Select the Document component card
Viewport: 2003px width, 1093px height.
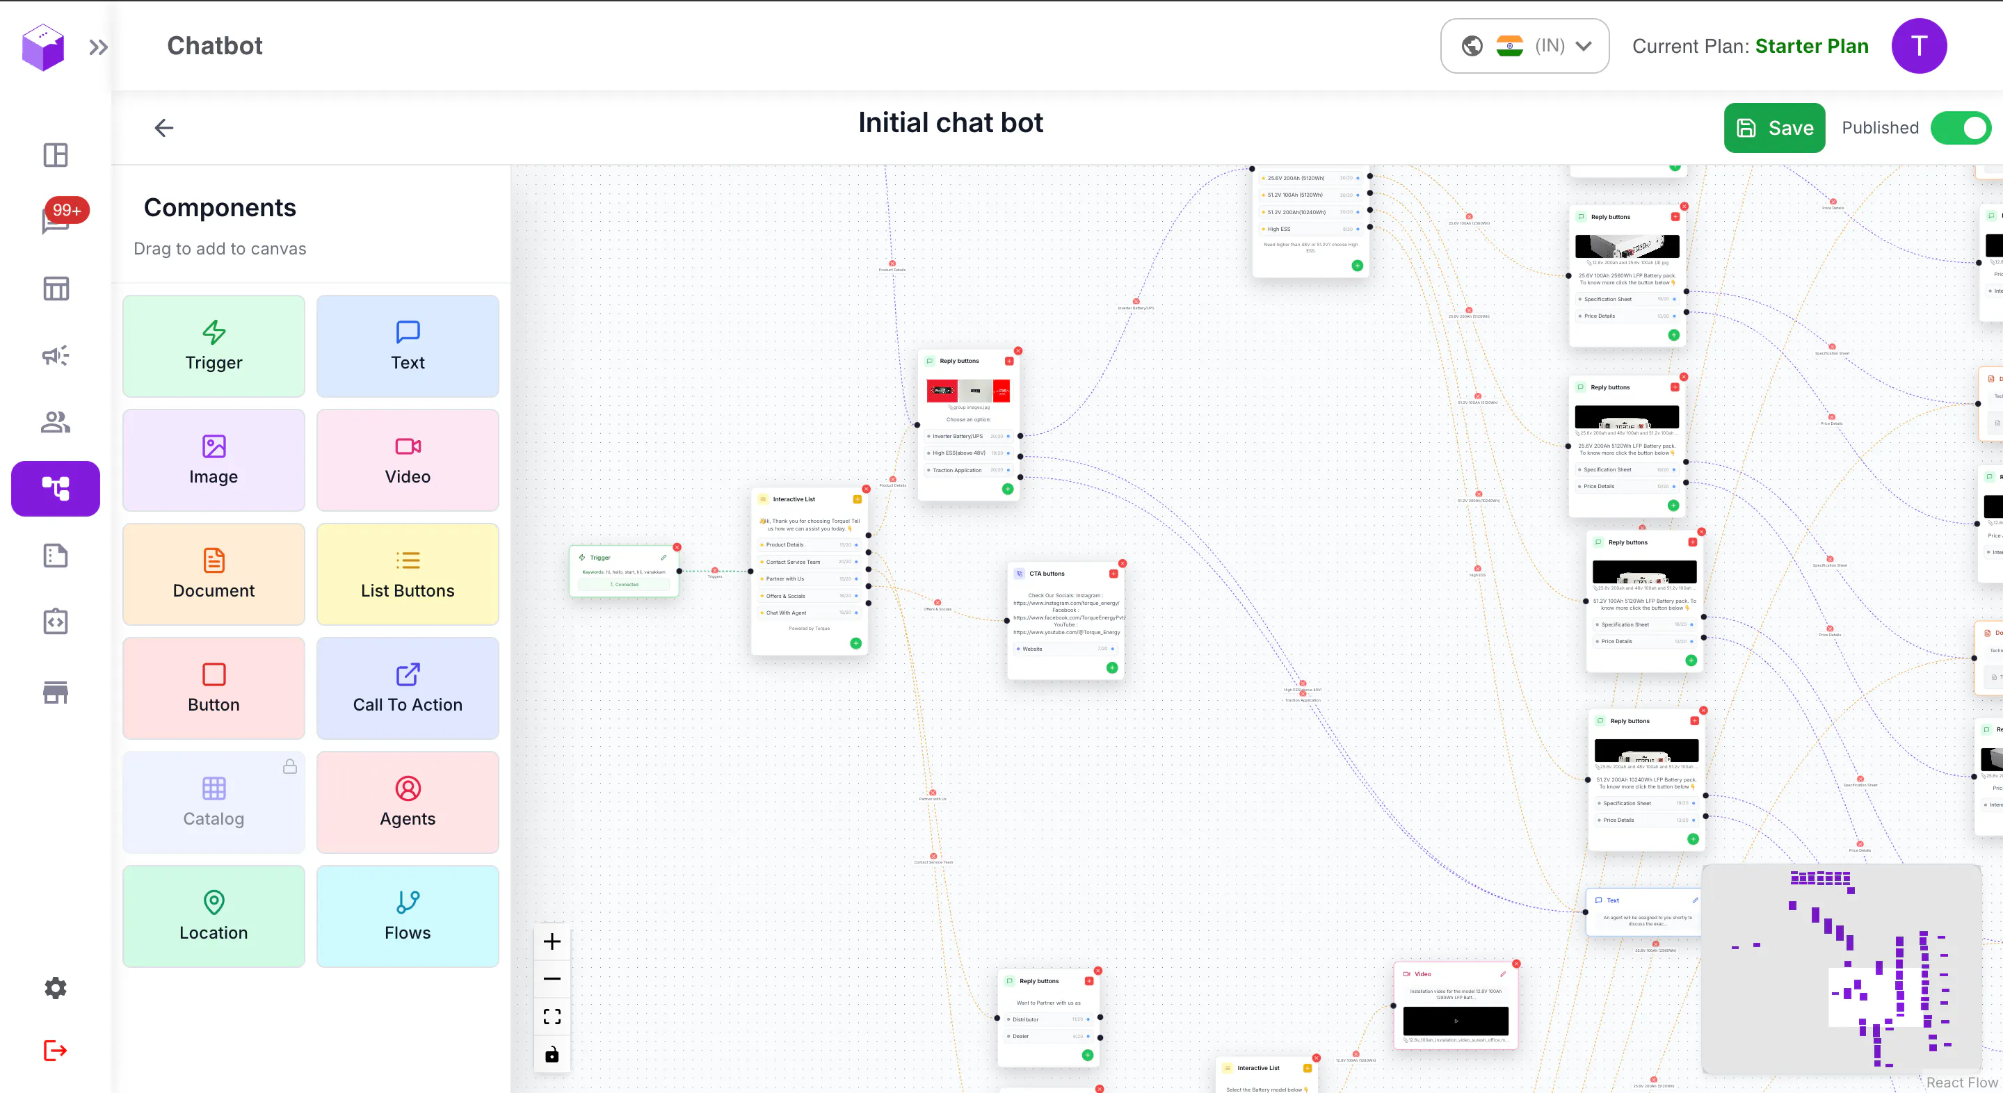[x=214, y=574]
